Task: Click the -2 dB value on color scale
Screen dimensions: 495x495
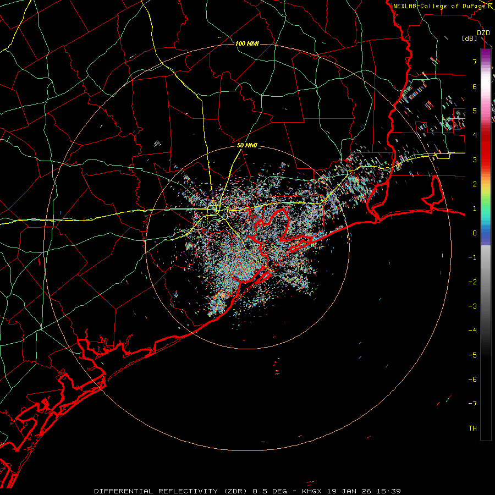Action: (472, 282)
